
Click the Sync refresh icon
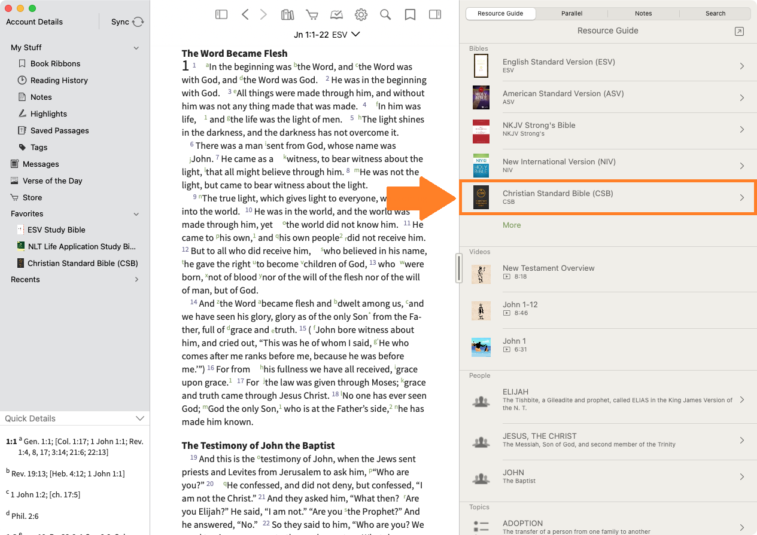point(138,22)
